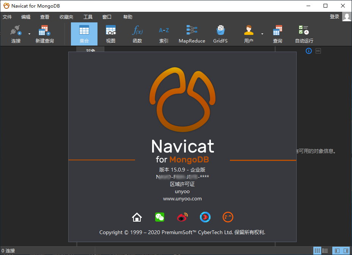352x255 pixels.
Task: Click the User (用户) toolbar icon
Action: point(248,30)
